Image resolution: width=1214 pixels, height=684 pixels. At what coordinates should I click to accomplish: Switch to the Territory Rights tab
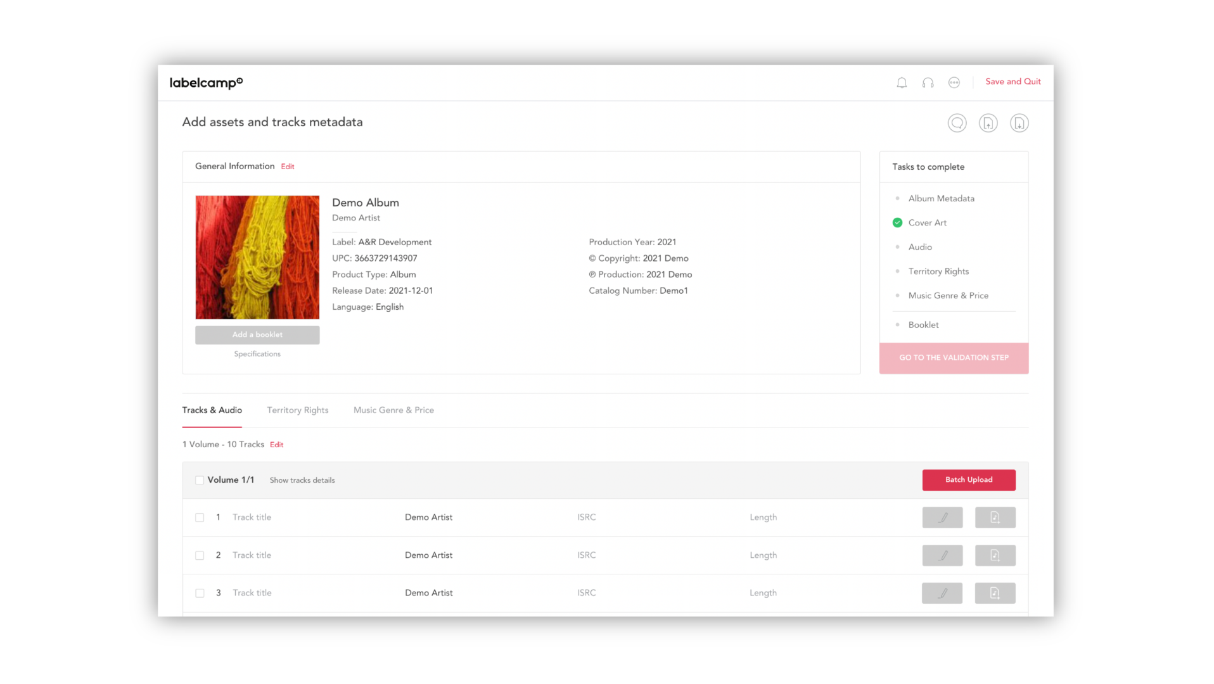[x=298, y=410]
